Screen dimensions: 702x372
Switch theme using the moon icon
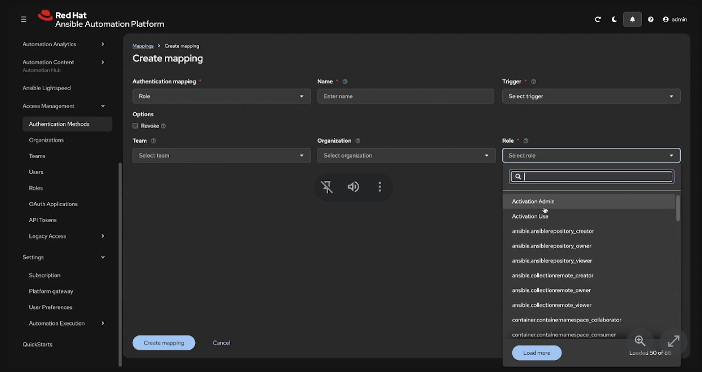pyautogui.click(x=614, y=19)
